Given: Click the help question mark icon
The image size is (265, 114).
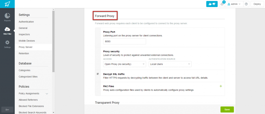Looking at the screenshot, I should [x=246, y=4].
